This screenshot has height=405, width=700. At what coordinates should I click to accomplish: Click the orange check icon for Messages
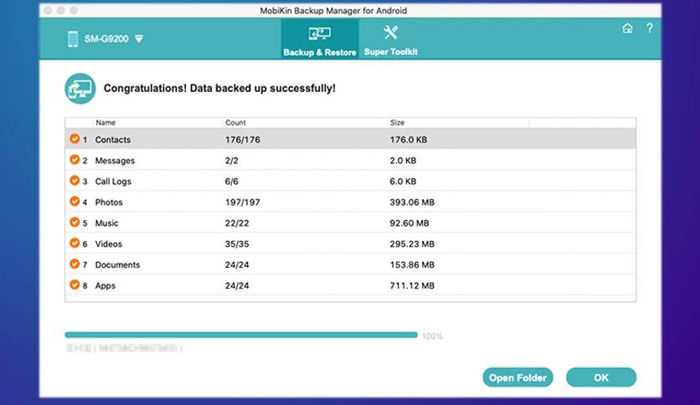tap(75, 160)
